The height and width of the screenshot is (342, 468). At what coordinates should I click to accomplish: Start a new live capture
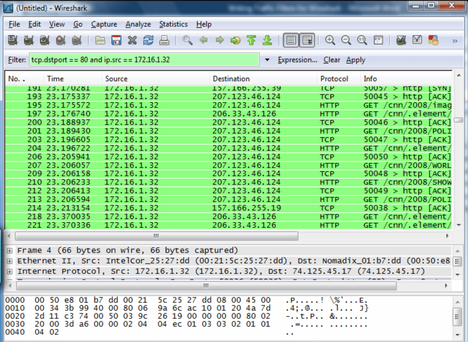[44, 40]
